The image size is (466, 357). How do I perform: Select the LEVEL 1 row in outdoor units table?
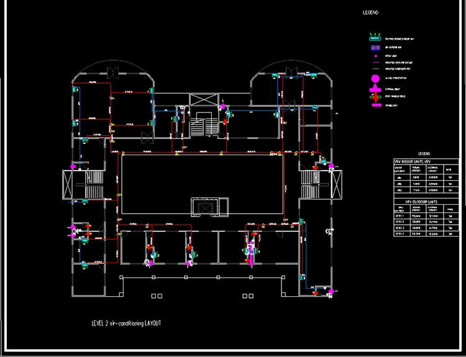click(x=426, y=216)
